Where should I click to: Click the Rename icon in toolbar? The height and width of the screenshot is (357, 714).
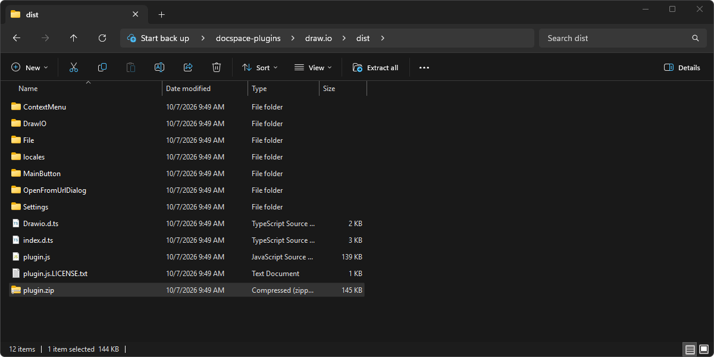click(159, 67)
